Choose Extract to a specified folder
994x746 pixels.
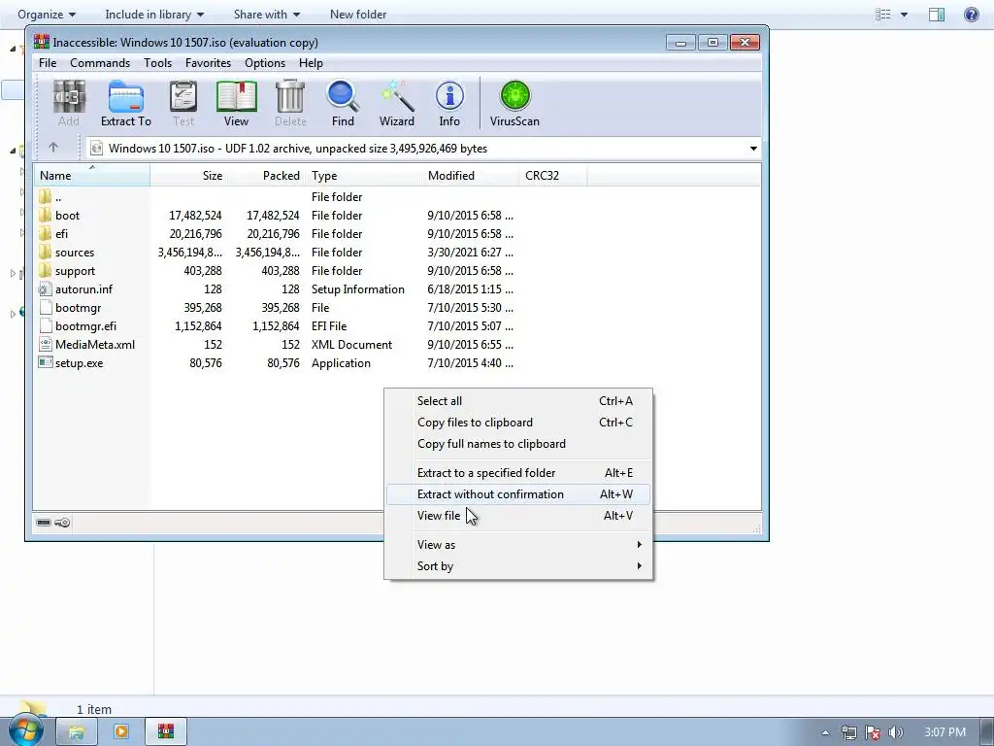(x=518, y=473)
